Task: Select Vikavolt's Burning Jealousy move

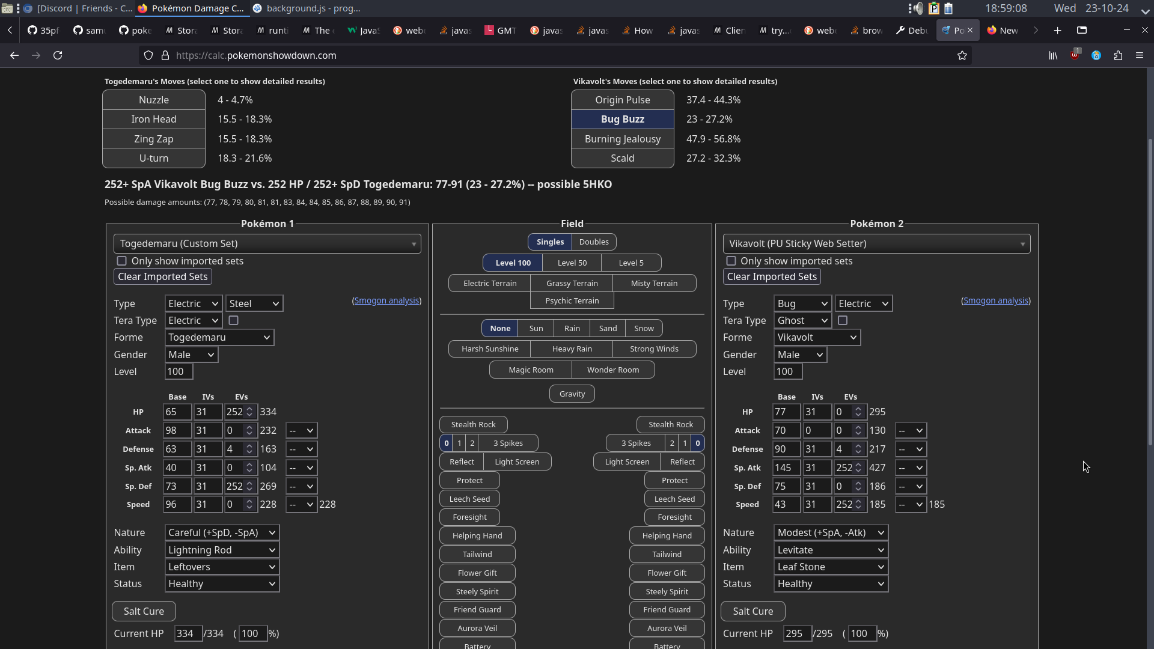Action: click(x=623, y=139)
